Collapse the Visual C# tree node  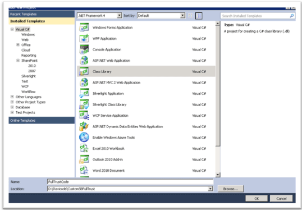[x=12, y=29]
